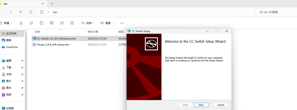Viewport: 297px width, 110px height.
Task: Unpin 下载 using its pin icon
Action: tap(22, 67)
